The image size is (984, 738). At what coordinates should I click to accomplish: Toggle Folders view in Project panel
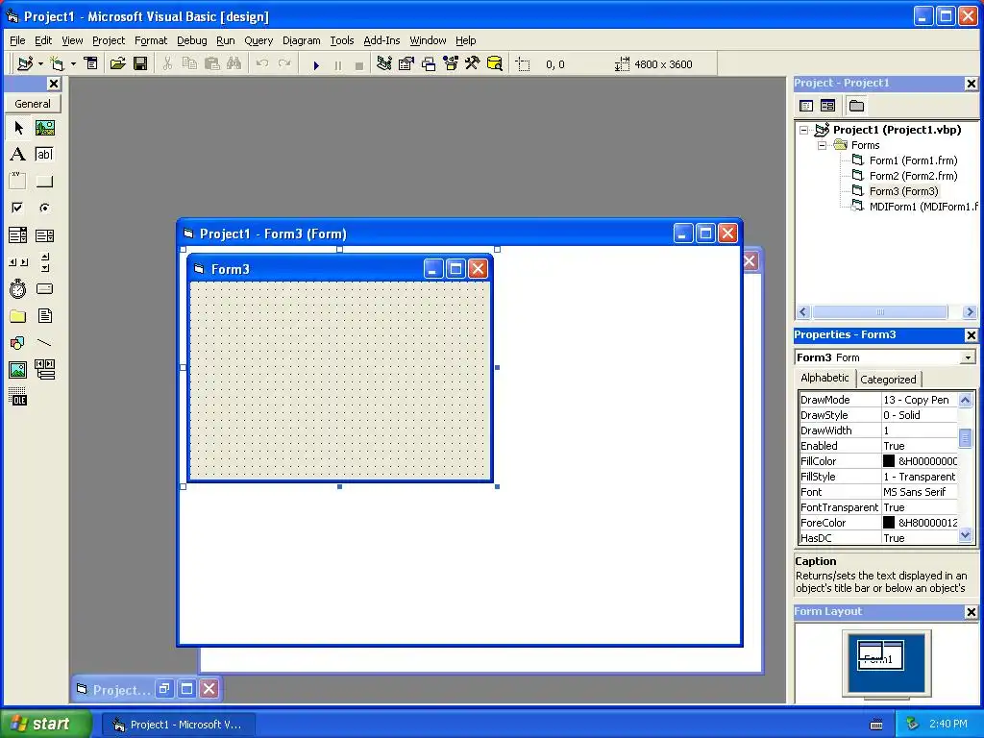coord(856,106)
